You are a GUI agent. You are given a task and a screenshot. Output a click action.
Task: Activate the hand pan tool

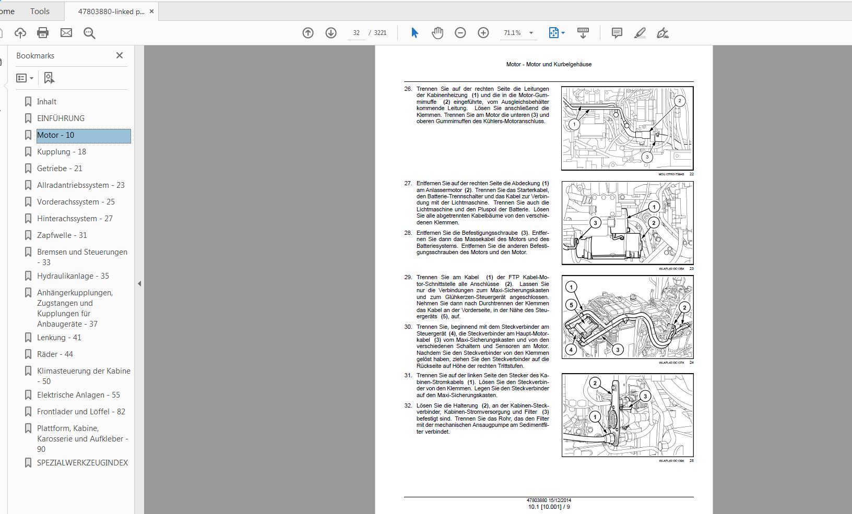437,33
